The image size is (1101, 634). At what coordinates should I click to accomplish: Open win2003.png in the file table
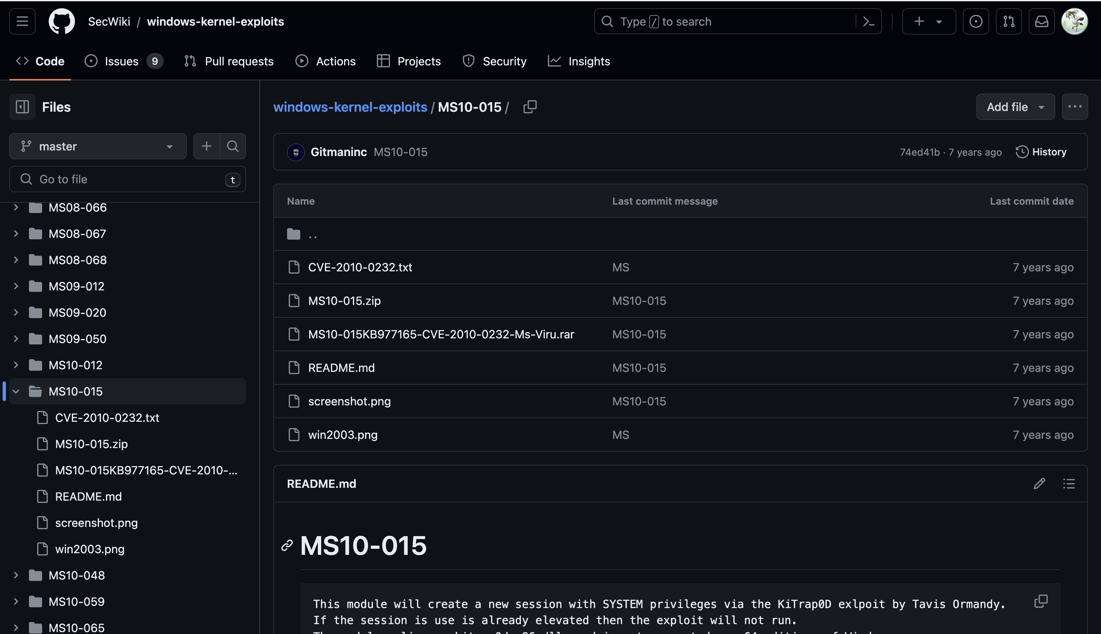[343, 435]
